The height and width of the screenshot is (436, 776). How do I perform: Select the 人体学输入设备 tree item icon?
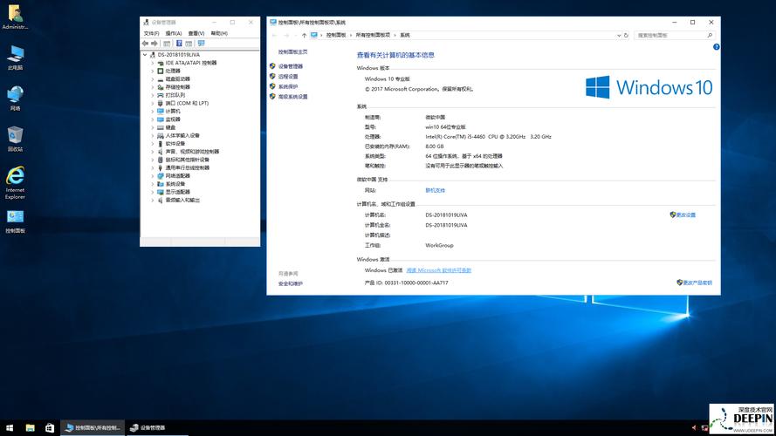click(x=161, y=135)
